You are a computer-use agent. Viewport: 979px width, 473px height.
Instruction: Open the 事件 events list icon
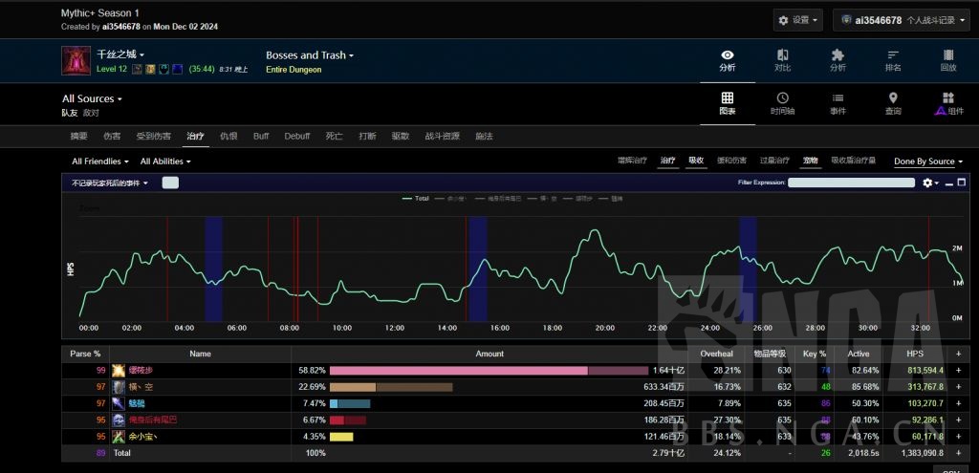point(838,98)
